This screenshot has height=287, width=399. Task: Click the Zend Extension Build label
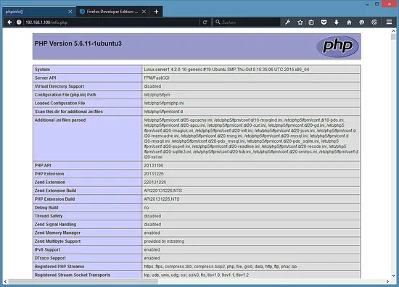tap(55, 191)
